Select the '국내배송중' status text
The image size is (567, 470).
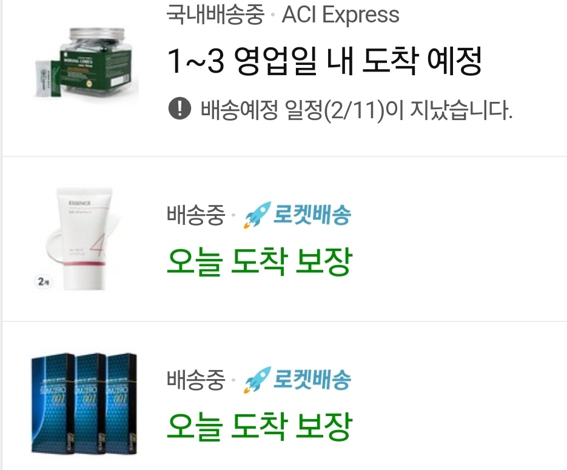(x=215, y=15)
